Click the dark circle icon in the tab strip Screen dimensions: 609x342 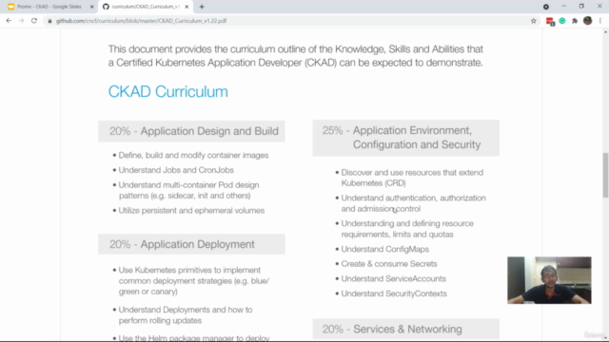point(546,7)
